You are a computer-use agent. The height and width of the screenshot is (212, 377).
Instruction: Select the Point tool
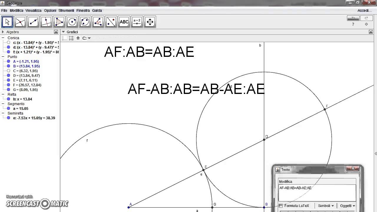[x=20, y=22]
